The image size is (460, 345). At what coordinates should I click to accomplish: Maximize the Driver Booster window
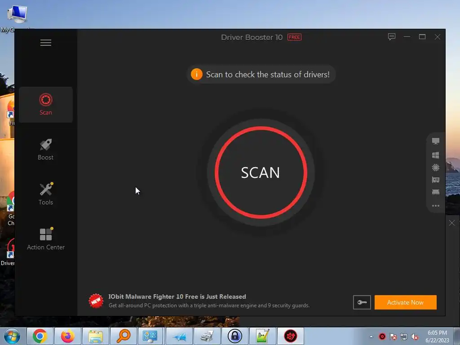tap(422, 37)
